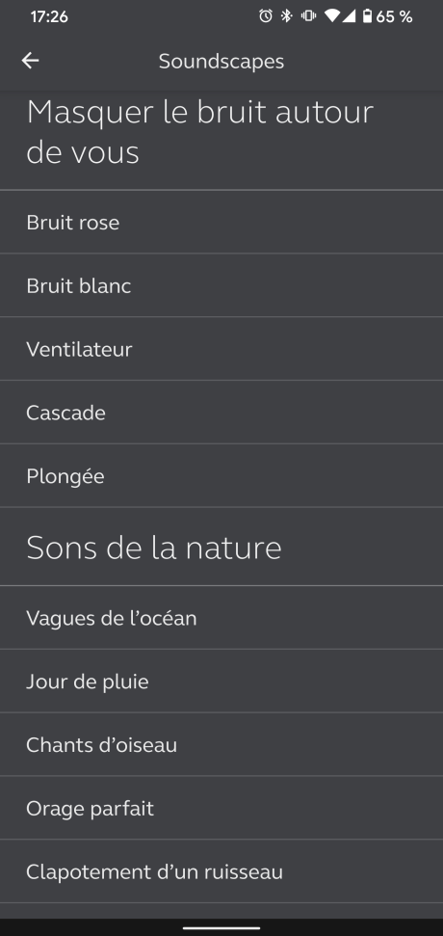Choose the Ventilateur sound
This screenshot has width=443, height=936.
[221, 349]
